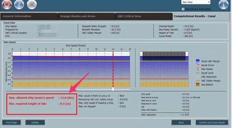Open the blue information icon
Screen dimensions: 232x128
point(223,4)
